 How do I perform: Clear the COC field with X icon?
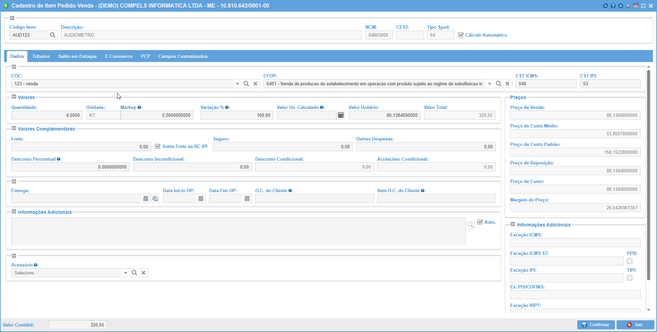click(x=255, y=84)
